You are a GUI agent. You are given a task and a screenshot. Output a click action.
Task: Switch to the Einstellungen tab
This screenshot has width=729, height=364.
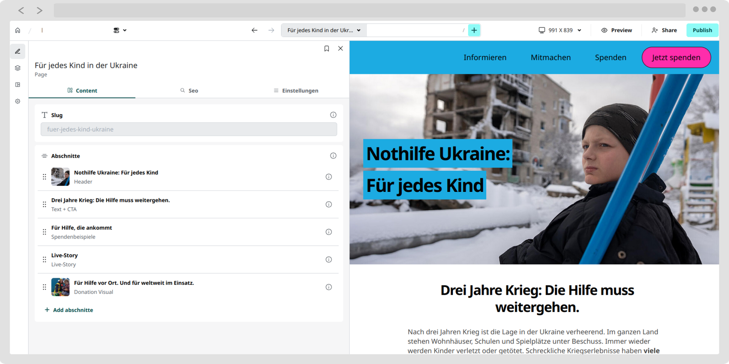[x=296, y=91]
